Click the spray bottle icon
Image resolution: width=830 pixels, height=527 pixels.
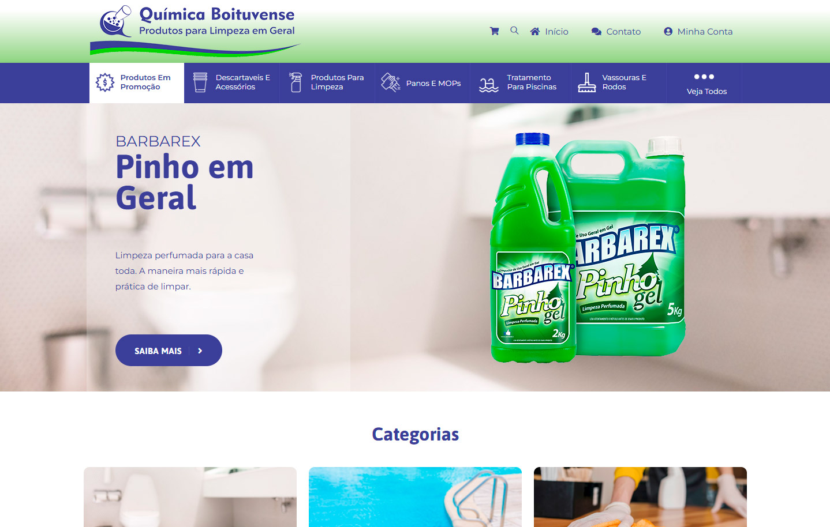tap(296, 82)
